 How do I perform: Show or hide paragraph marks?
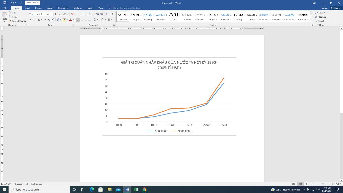(113, 14)
